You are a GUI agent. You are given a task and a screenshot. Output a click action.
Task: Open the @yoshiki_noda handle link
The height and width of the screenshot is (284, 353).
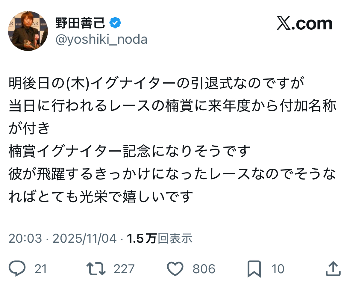coord(101,39)
